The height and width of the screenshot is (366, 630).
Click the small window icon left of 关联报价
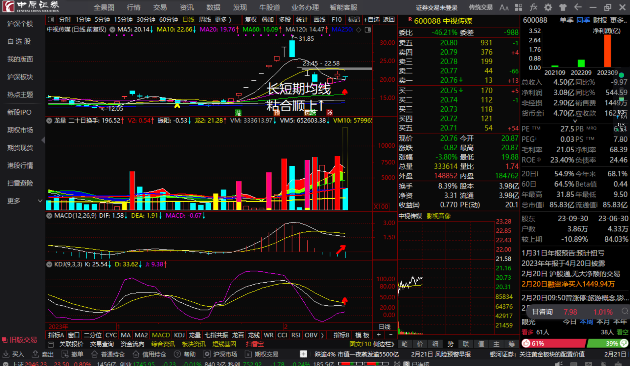[51, 344]
